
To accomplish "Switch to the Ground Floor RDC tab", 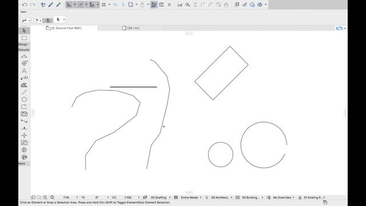I will (x=64, y=28).
